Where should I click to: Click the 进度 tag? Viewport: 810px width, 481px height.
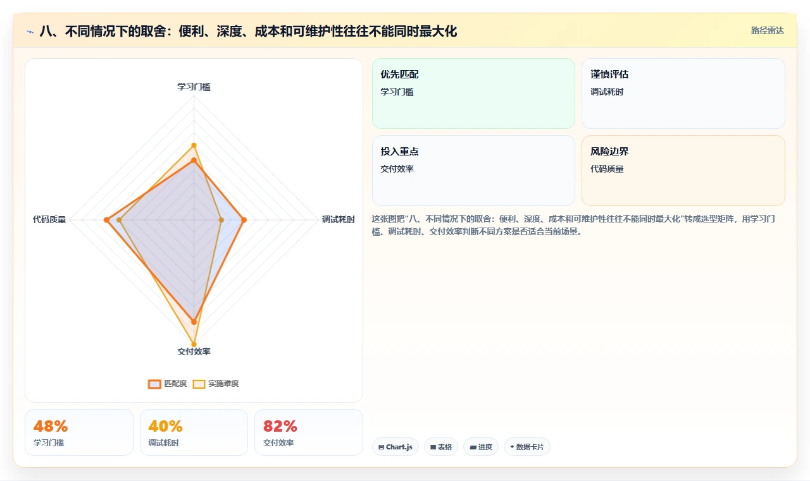coord(481,447)
